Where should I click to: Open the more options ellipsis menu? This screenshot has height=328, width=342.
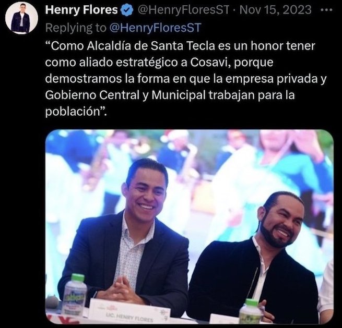tap(327, 10)
